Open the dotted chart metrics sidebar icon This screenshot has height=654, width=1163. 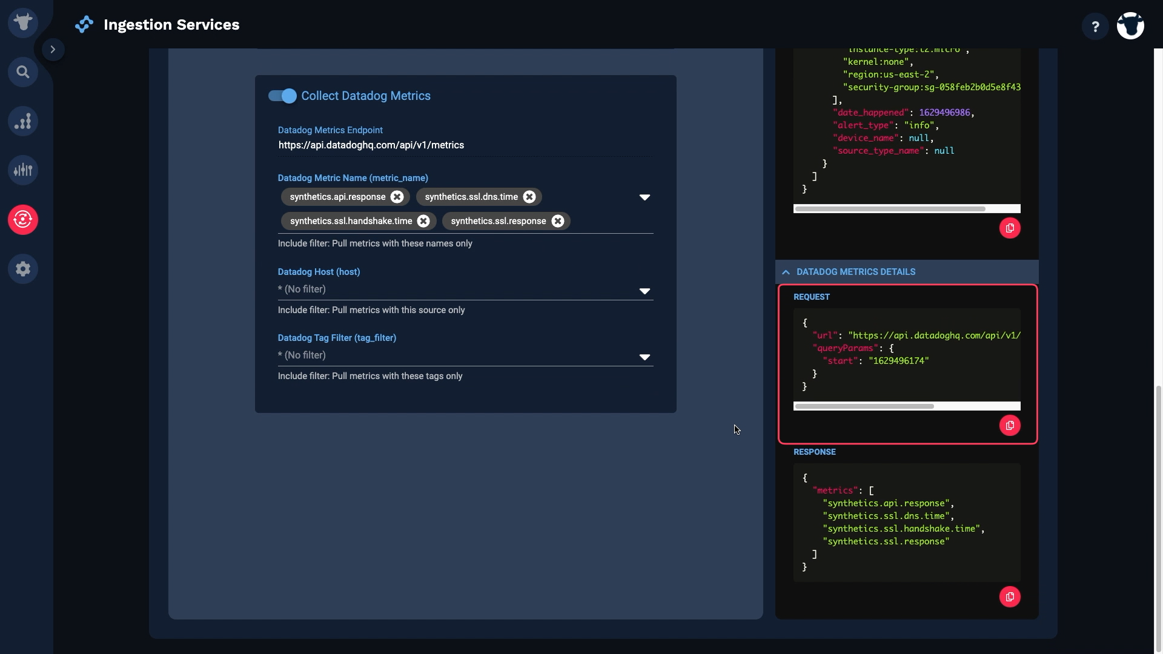point(23,121)
